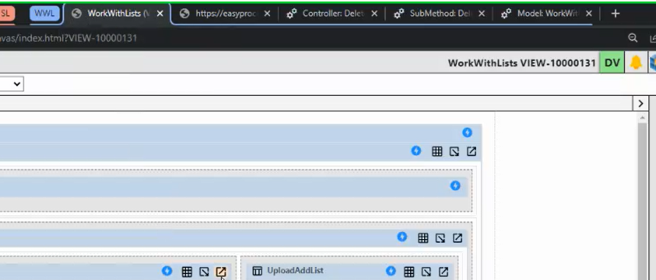This screenshot has height=280, width=656.
Task: Switch to the SubMethod: Del tab
Action: click(x=440, y=14)
